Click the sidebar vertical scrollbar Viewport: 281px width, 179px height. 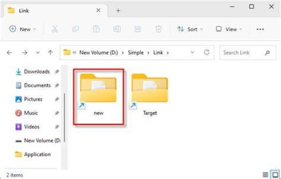coord(64,117)
